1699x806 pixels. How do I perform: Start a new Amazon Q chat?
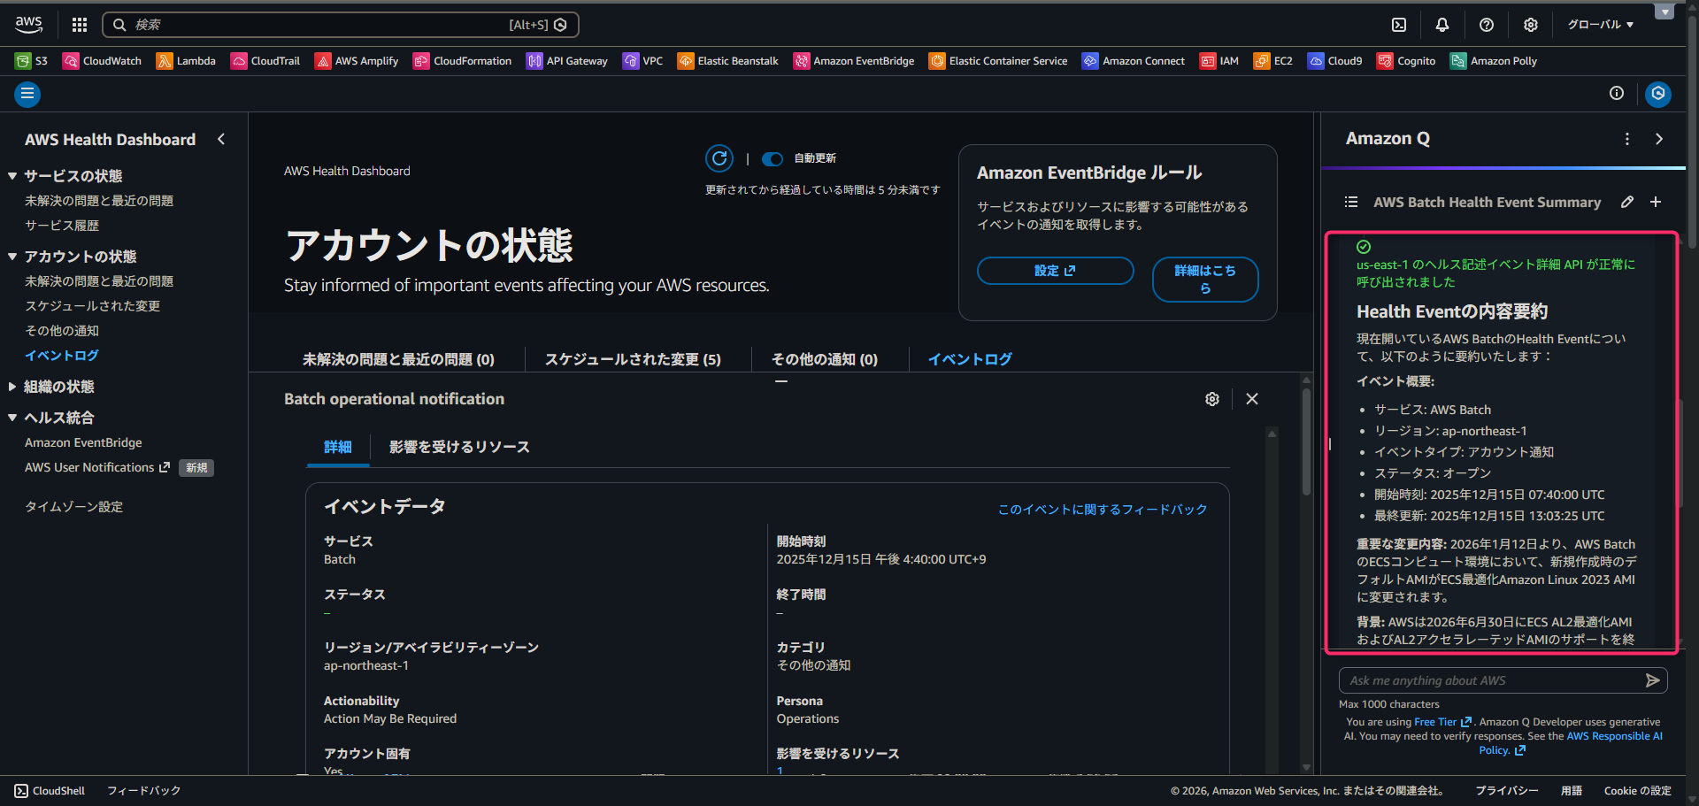pos(1656,202)
